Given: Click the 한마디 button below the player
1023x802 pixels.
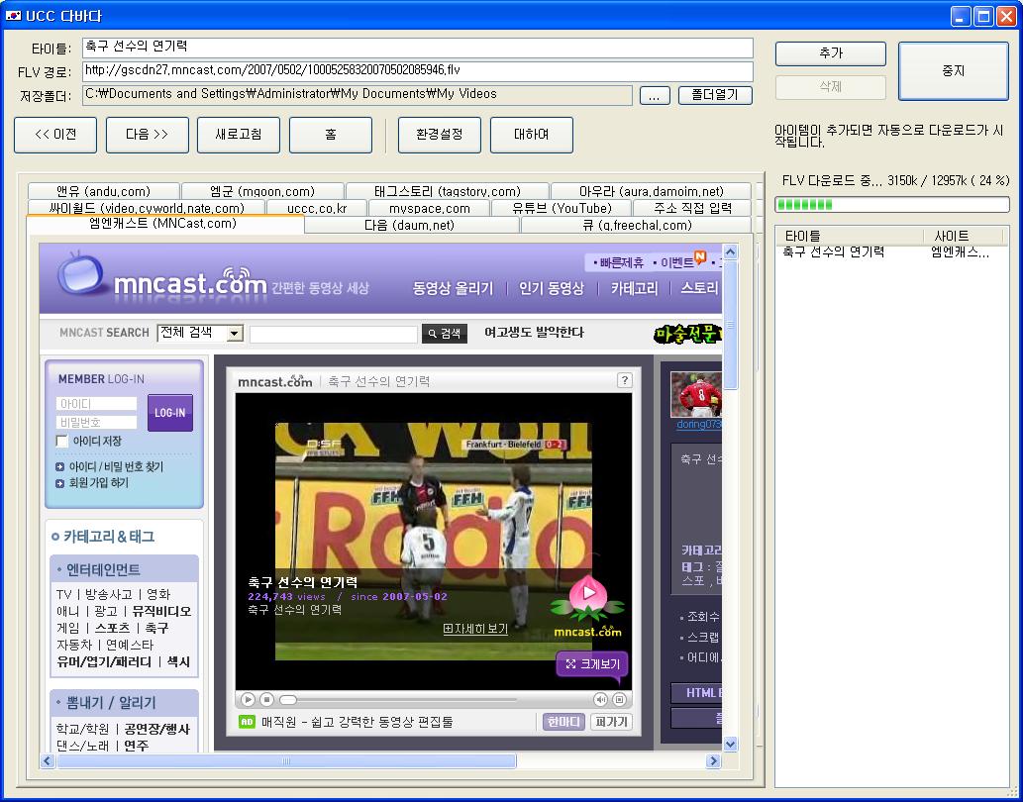Looking at the screenshot, I should [x=563, y=722].
